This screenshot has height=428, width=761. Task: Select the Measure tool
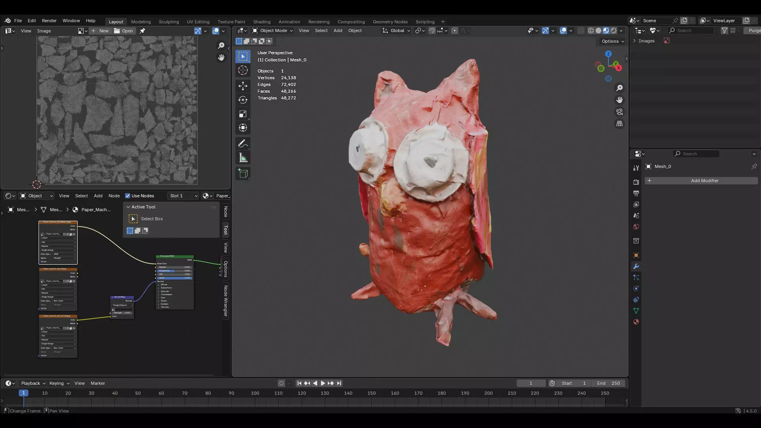[243, 158]
